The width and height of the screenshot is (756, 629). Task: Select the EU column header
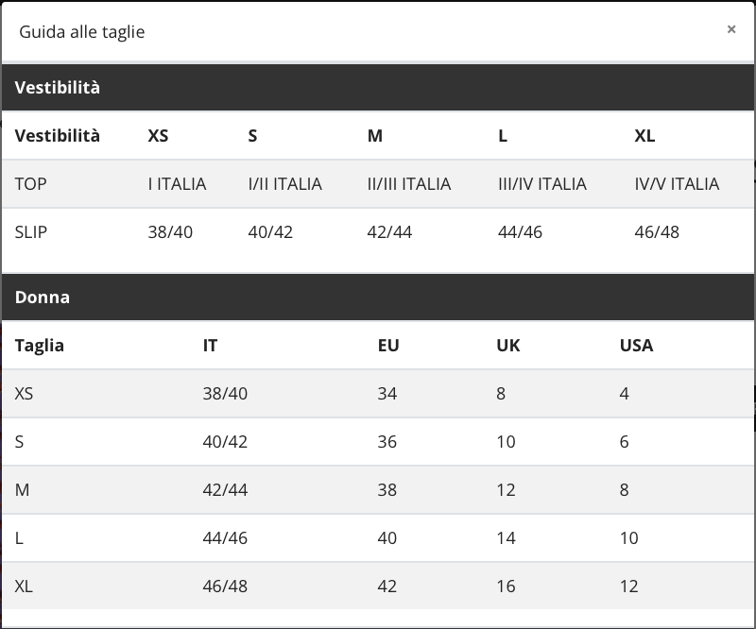pos(388,346)
